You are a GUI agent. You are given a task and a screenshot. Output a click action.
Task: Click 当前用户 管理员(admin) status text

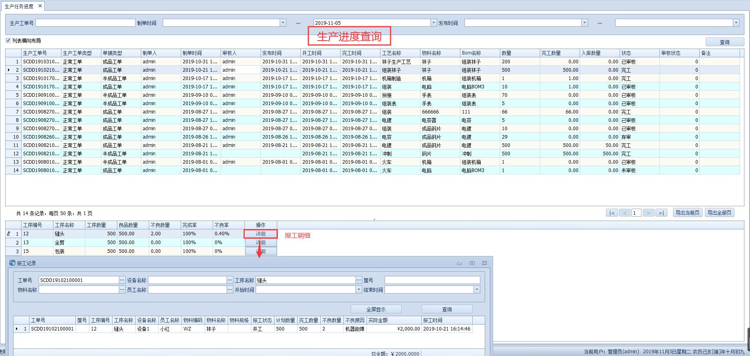pos(611,352)
